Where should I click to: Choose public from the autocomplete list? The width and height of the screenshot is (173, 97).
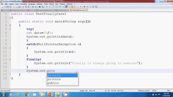[62, 83]
